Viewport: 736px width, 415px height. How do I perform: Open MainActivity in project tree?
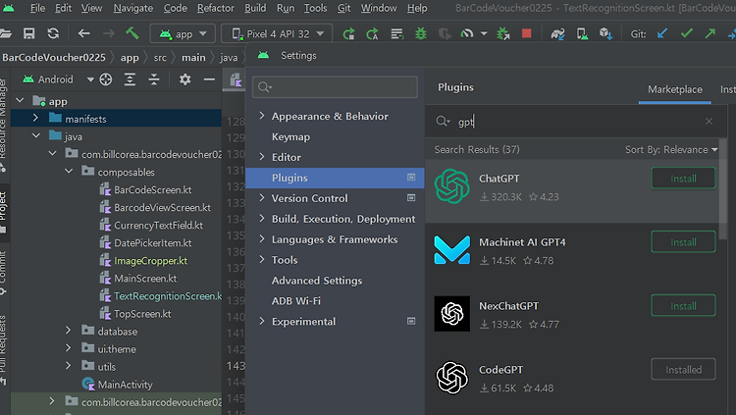[125, 385]
